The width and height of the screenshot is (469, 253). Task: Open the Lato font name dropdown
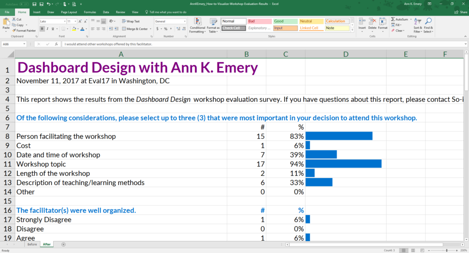pos(65,21)
